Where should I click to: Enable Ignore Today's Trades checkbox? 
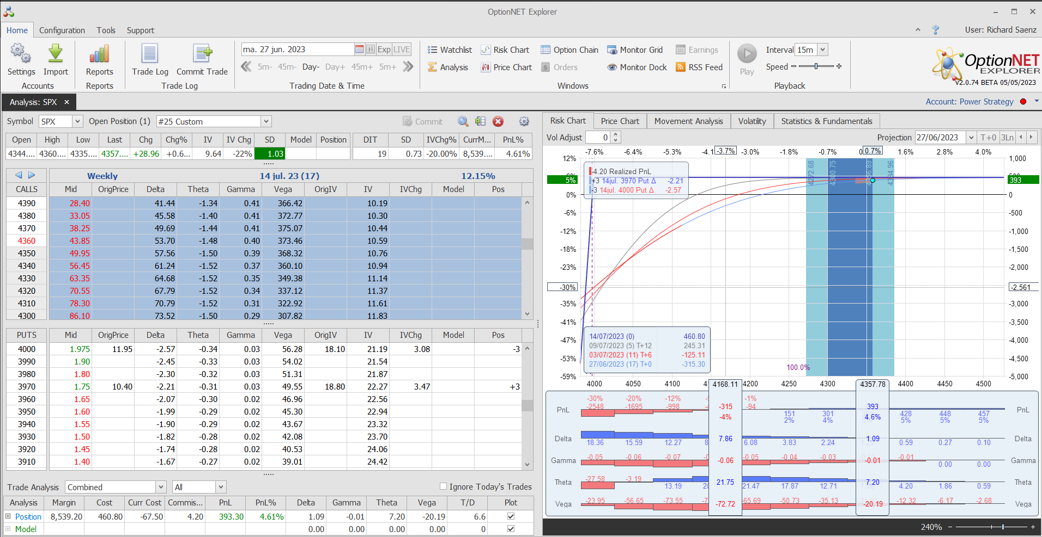443,486
